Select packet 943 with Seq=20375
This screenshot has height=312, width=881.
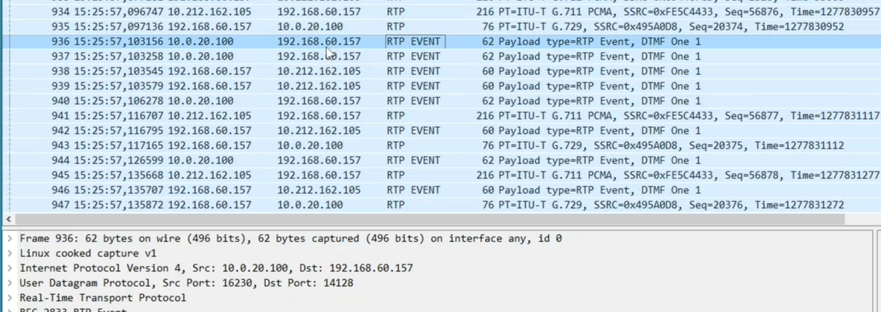tap(441, 145)
